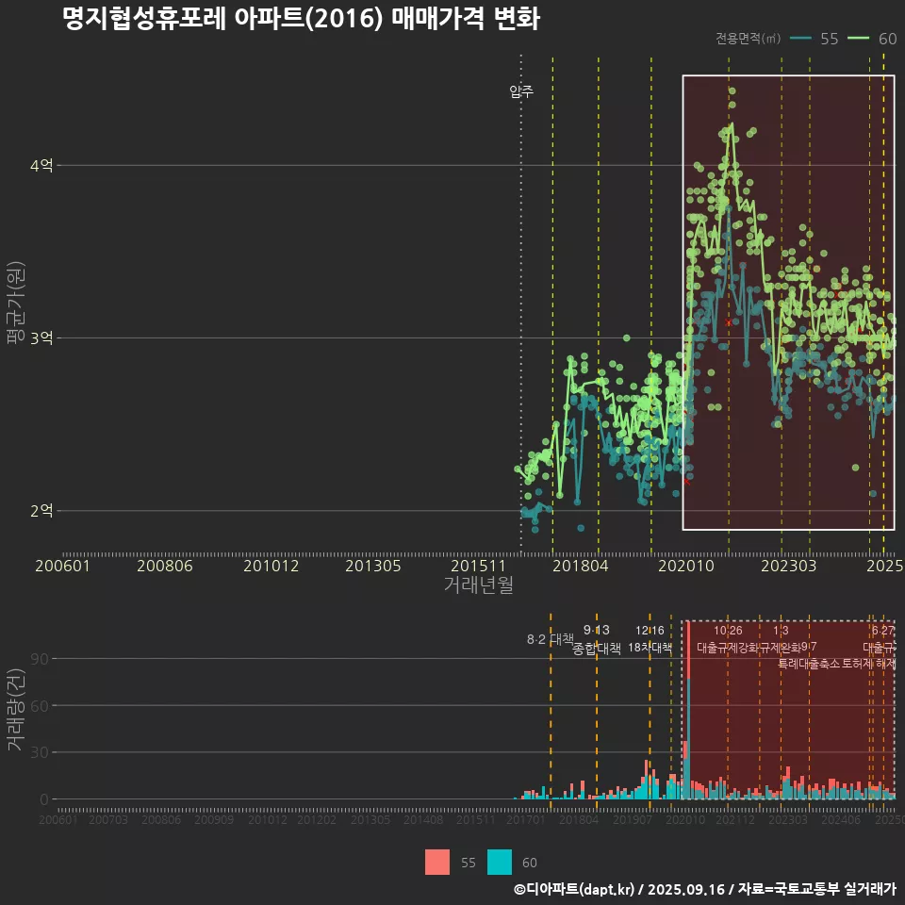The image size is (905, 905).
Task: Click the '9·13' policy date label
Action: click(x=596, y=630)
